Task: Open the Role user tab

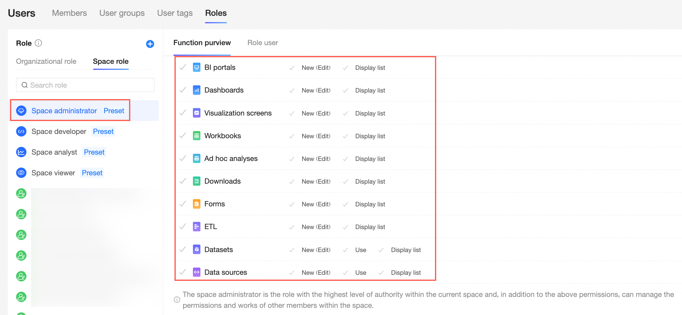Action: click(263, 43)
